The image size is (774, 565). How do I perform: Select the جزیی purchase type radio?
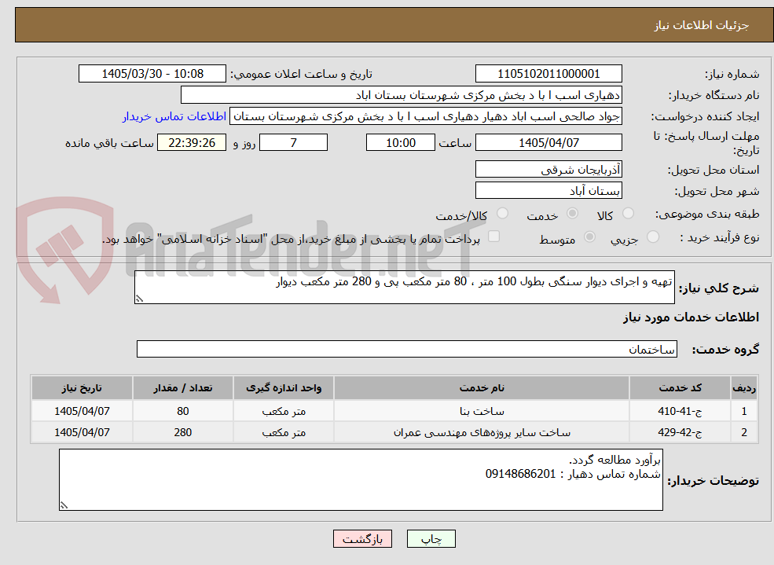(x=652, y=237)
